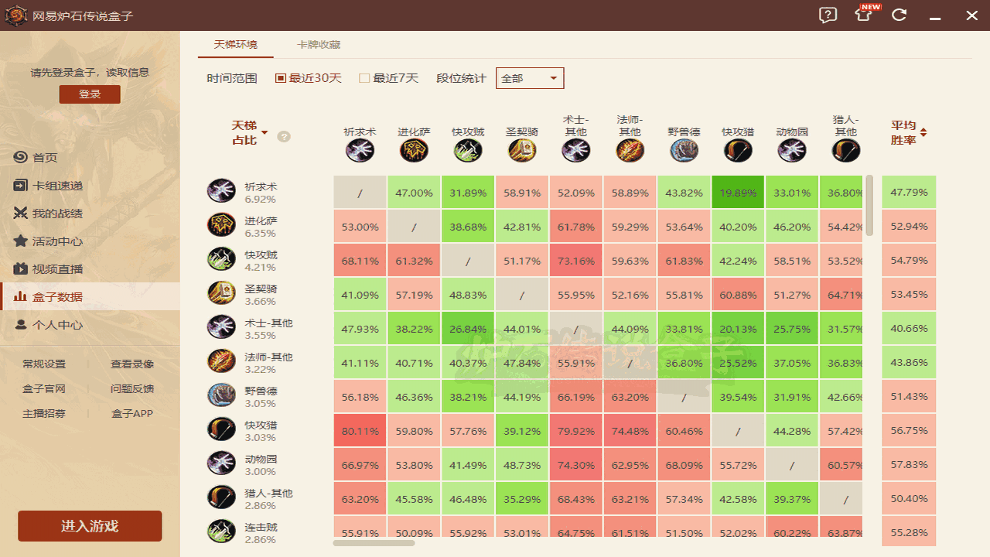990x557 pixels.
Task: Open the 段位统计 dropdown showing 全部
Action: [x=530, y=77]
